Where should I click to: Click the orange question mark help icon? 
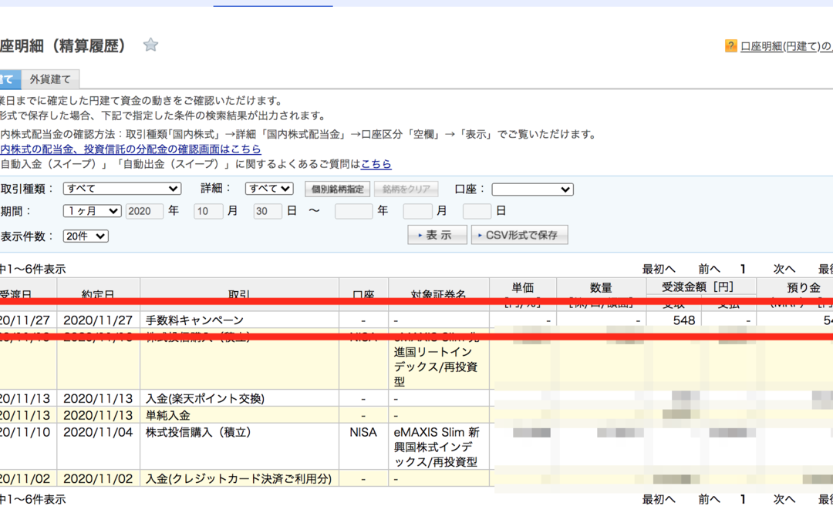point(731,46)
